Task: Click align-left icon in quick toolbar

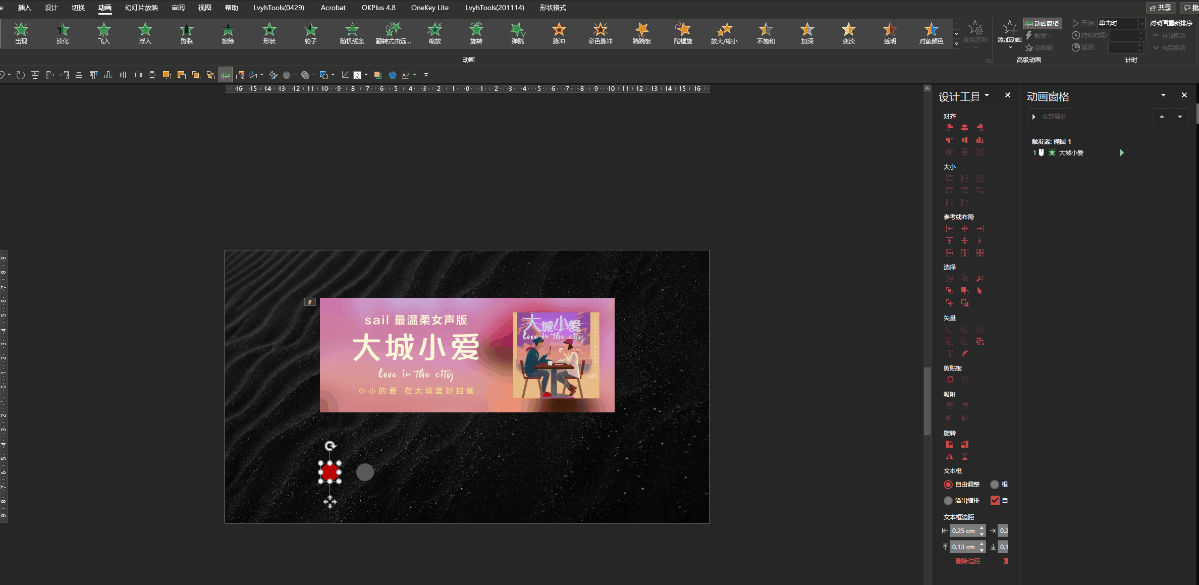Action: (x=49, y=75)
